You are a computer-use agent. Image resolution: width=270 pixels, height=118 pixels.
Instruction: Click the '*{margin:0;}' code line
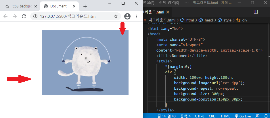pyautogui.click(x=178, y=67)
